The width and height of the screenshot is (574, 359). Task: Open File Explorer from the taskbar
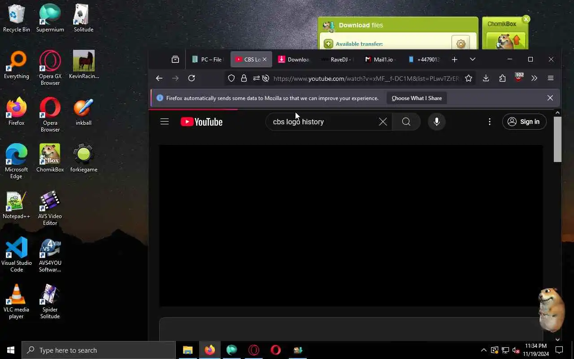187,350
